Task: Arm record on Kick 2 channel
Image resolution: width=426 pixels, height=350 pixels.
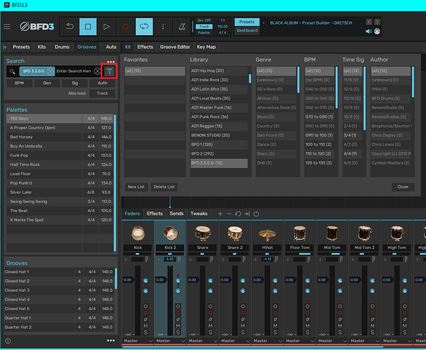Action: click(178, 313)
